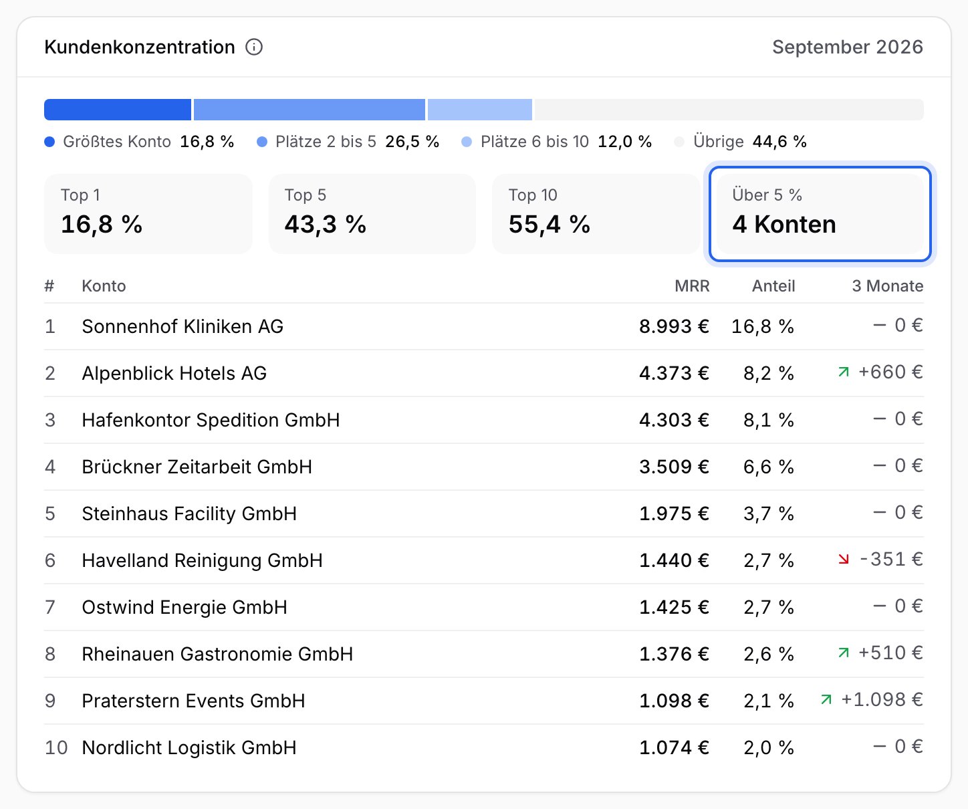Click the 1.975 € MRR value
968x809 pixels.
click(x=675, y=513)
